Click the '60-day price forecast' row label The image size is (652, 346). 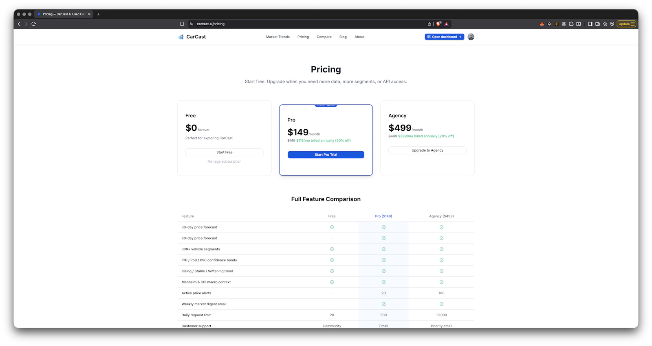(x=199, y=238)
